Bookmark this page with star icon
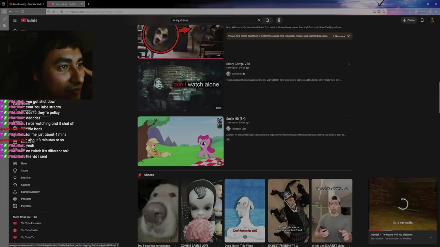Image resolution: width=440 pixels, height=247 pixels. click(x=384, y=11)
